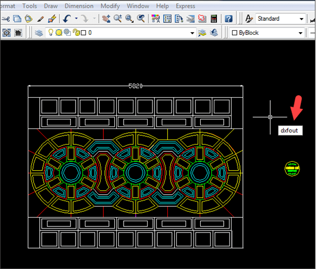
Task: Open the Draw menu
Action: (51, 6)
